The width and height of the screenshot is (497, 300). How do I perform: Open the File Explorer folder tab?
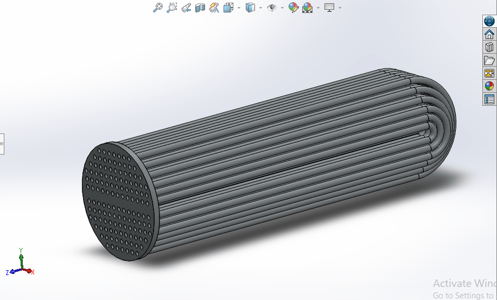pyautogui.click(x=489, y=60)
